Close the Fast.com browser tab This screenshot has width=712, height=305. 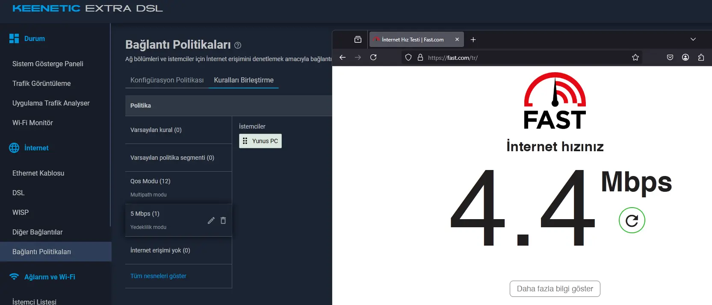tap(457, 39)
